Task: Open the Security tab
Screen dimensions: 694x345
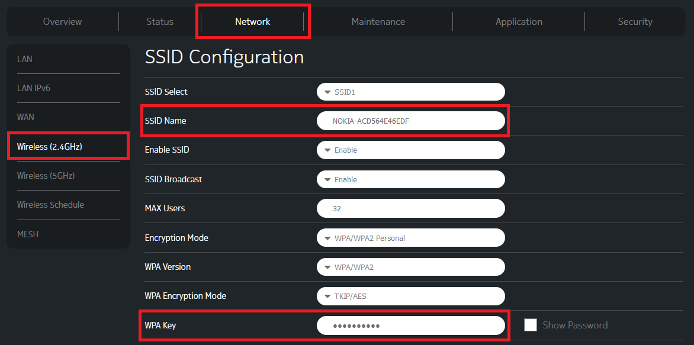Action: pos(635,21)
